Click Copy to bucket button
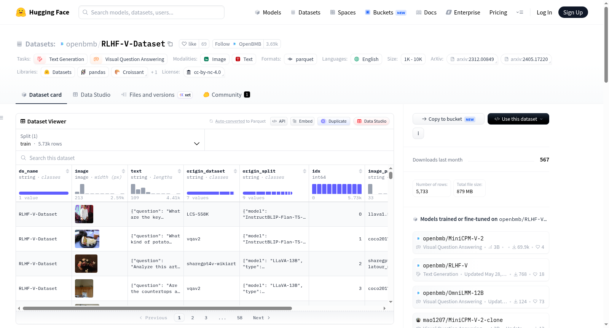 point(448,119)
